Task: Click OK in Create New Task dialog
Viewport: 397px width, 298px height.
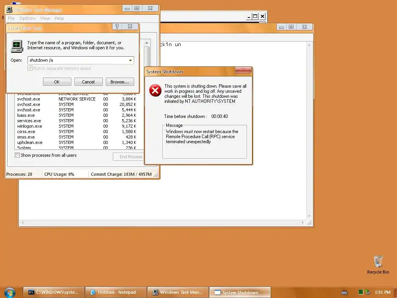Action: (57, 82)
